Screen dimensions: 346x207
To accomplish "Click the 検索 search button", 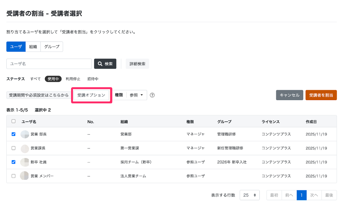I will 105,64.
